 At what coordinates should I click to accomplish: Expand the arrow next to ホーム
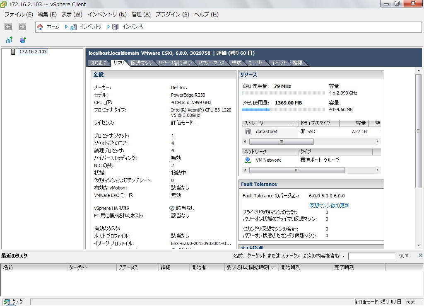click(66, 27)
